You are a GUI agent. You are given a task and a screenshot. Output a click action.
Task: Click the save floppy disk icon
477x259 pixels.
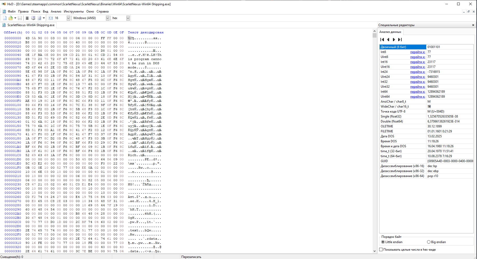pyautogui.click(x=20, y=18)
